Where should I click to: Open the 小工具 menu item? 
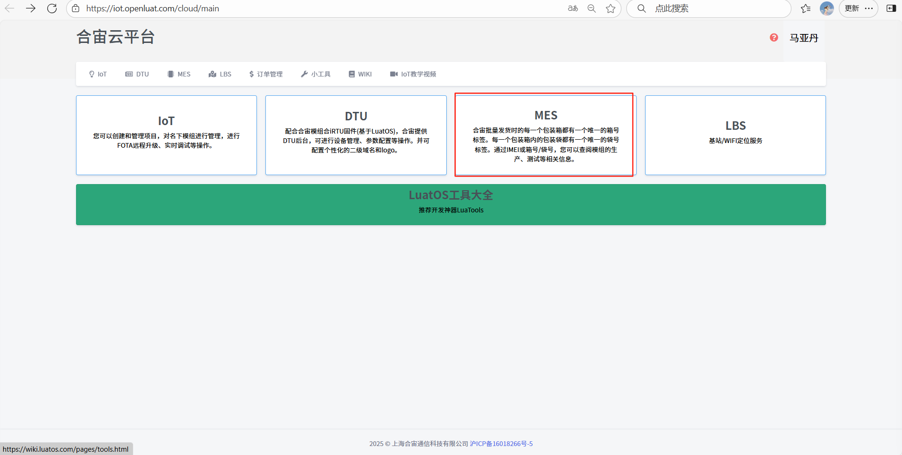[x=315, y=74]
